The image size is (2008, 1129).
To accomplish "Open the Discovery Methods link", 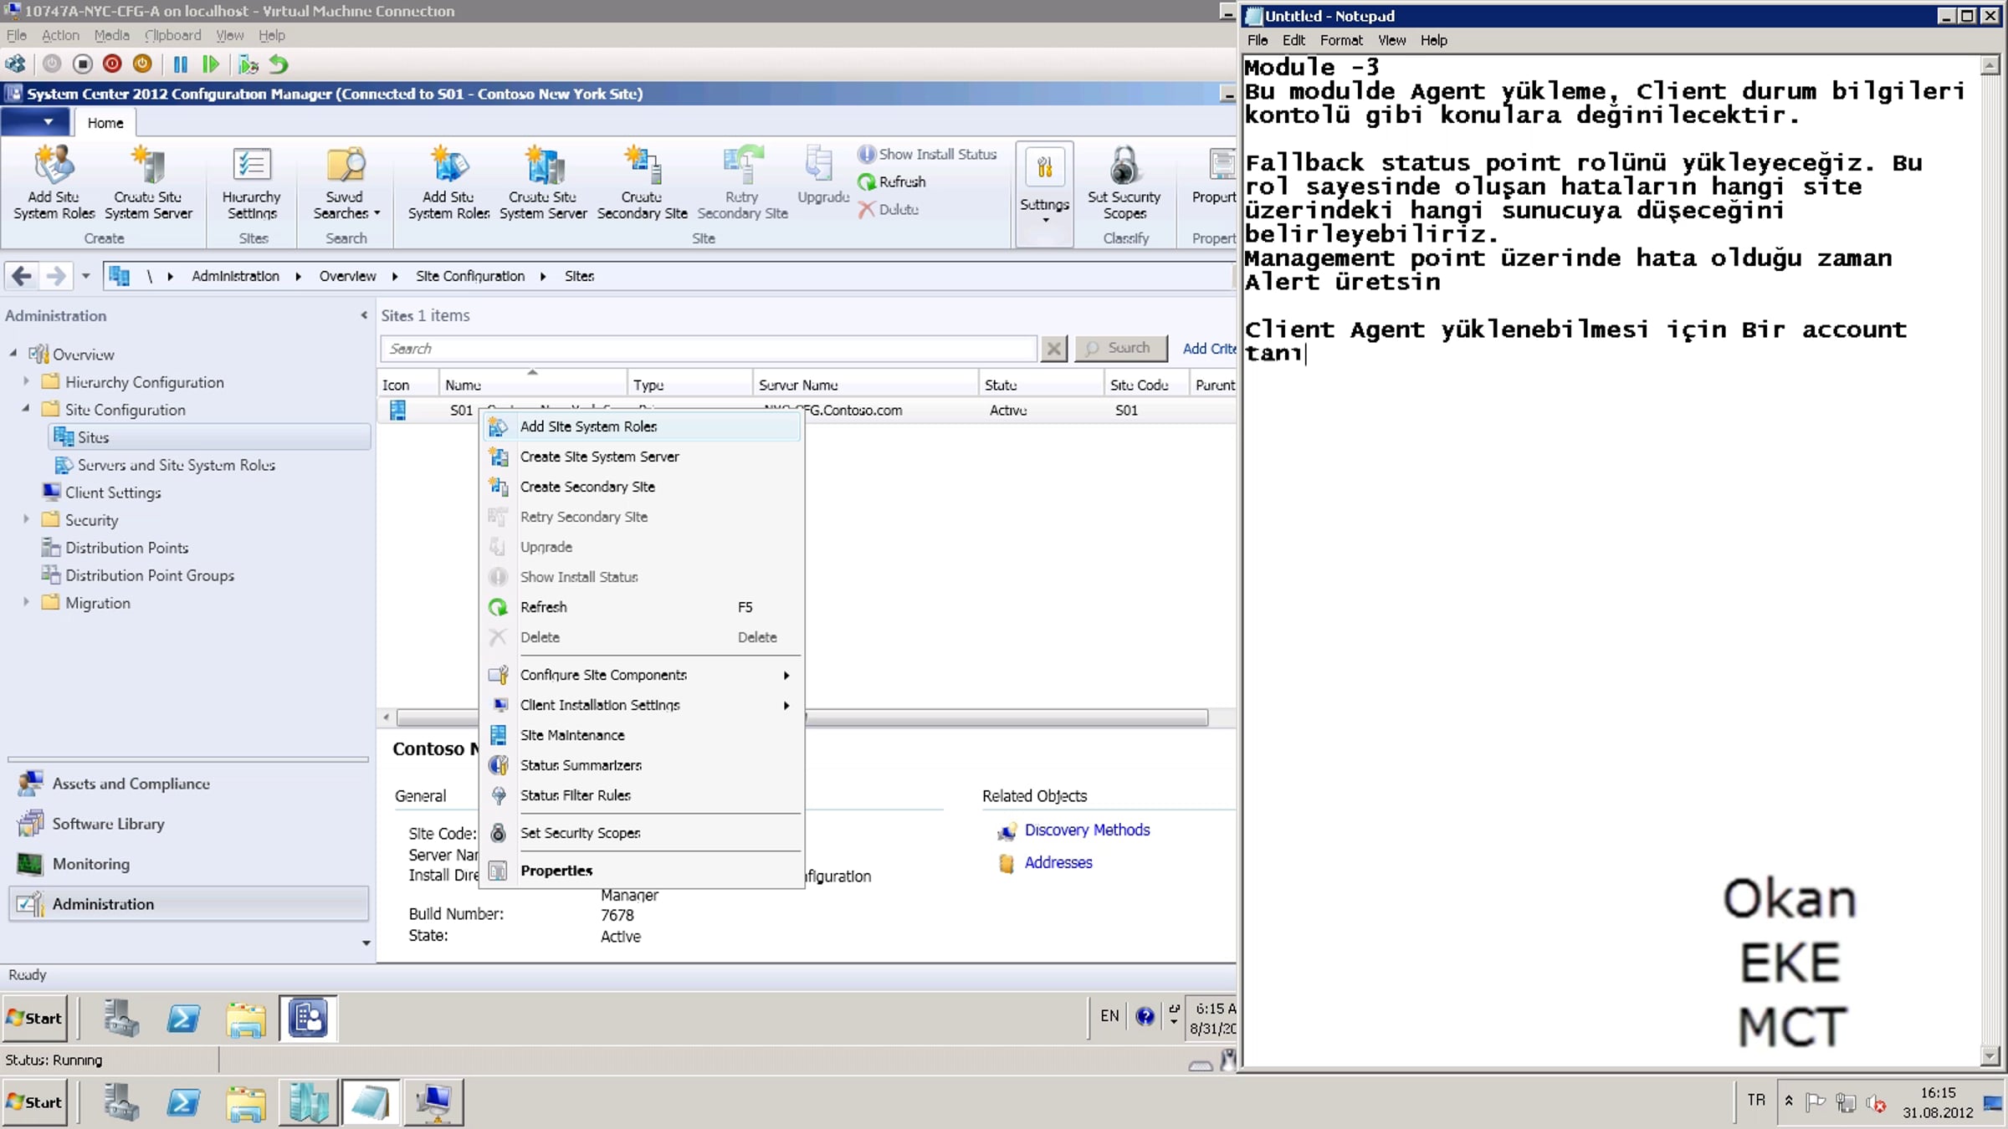I will [x=1087, y=830].
